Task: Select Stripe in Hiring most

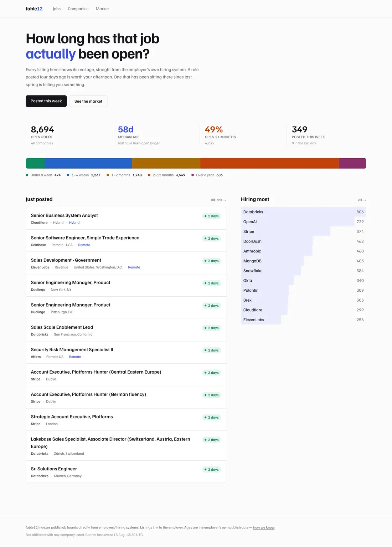Action: pyautogui.click(x=304, y=231)
